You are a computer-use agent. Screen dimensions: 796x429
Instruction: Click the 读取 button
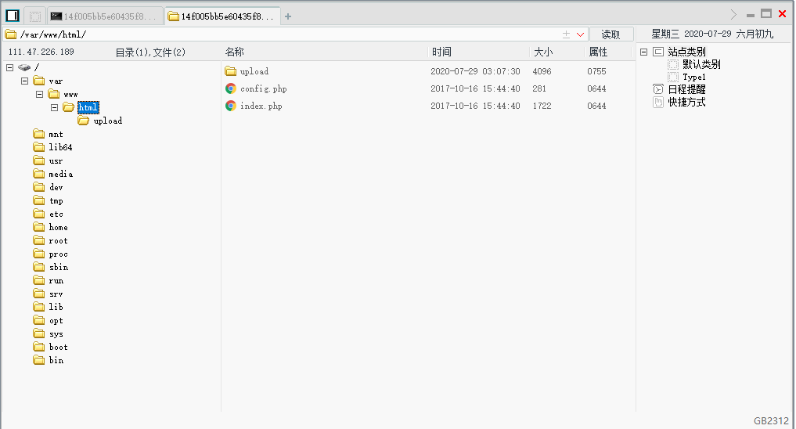[611, 34]
